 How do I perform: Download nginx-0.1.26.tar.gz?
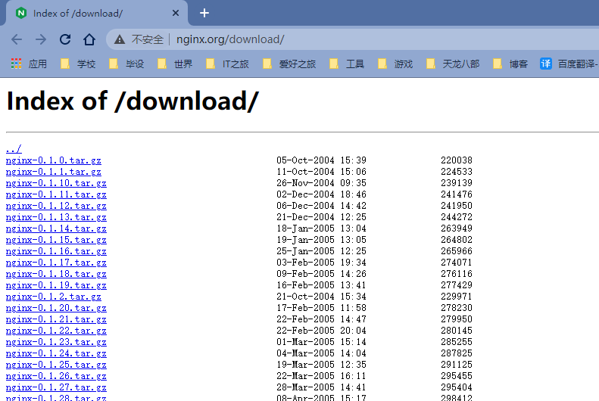click(56, 376)
